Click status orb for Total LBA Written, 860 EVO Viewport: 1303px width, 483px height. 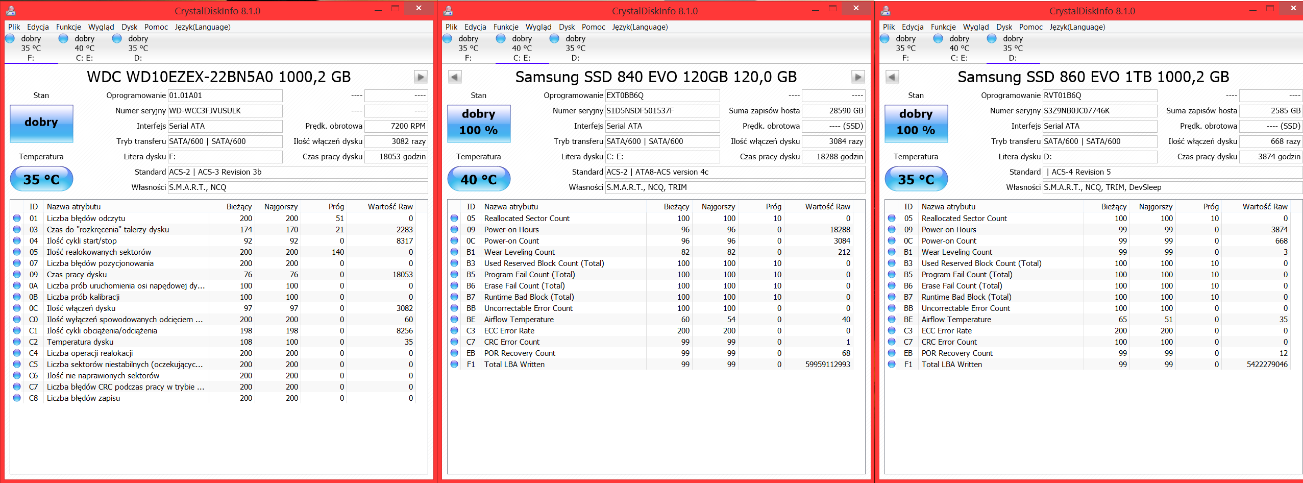click(x=892, y=364)
